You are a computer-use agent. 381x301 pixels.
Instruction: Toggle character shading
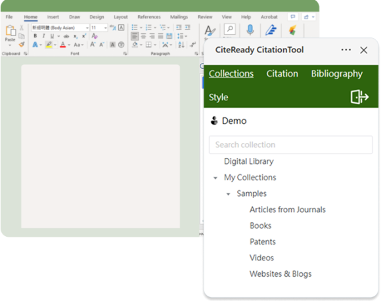point(112,45)
